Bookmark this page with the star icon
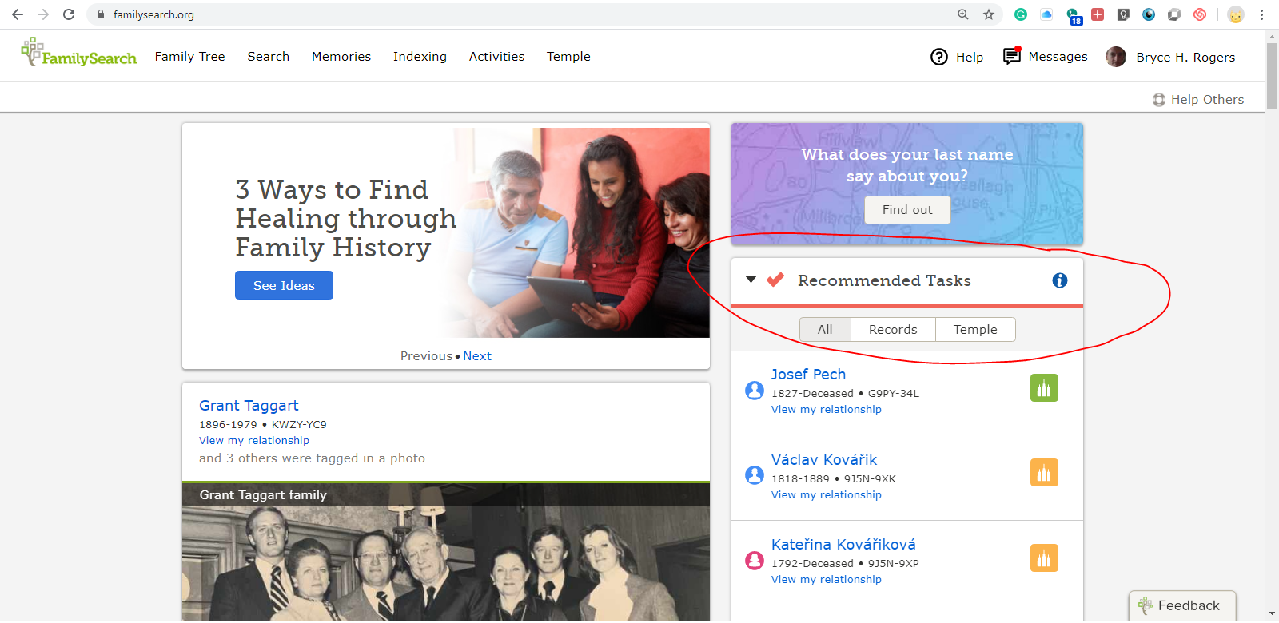 (x=989, y=14)
